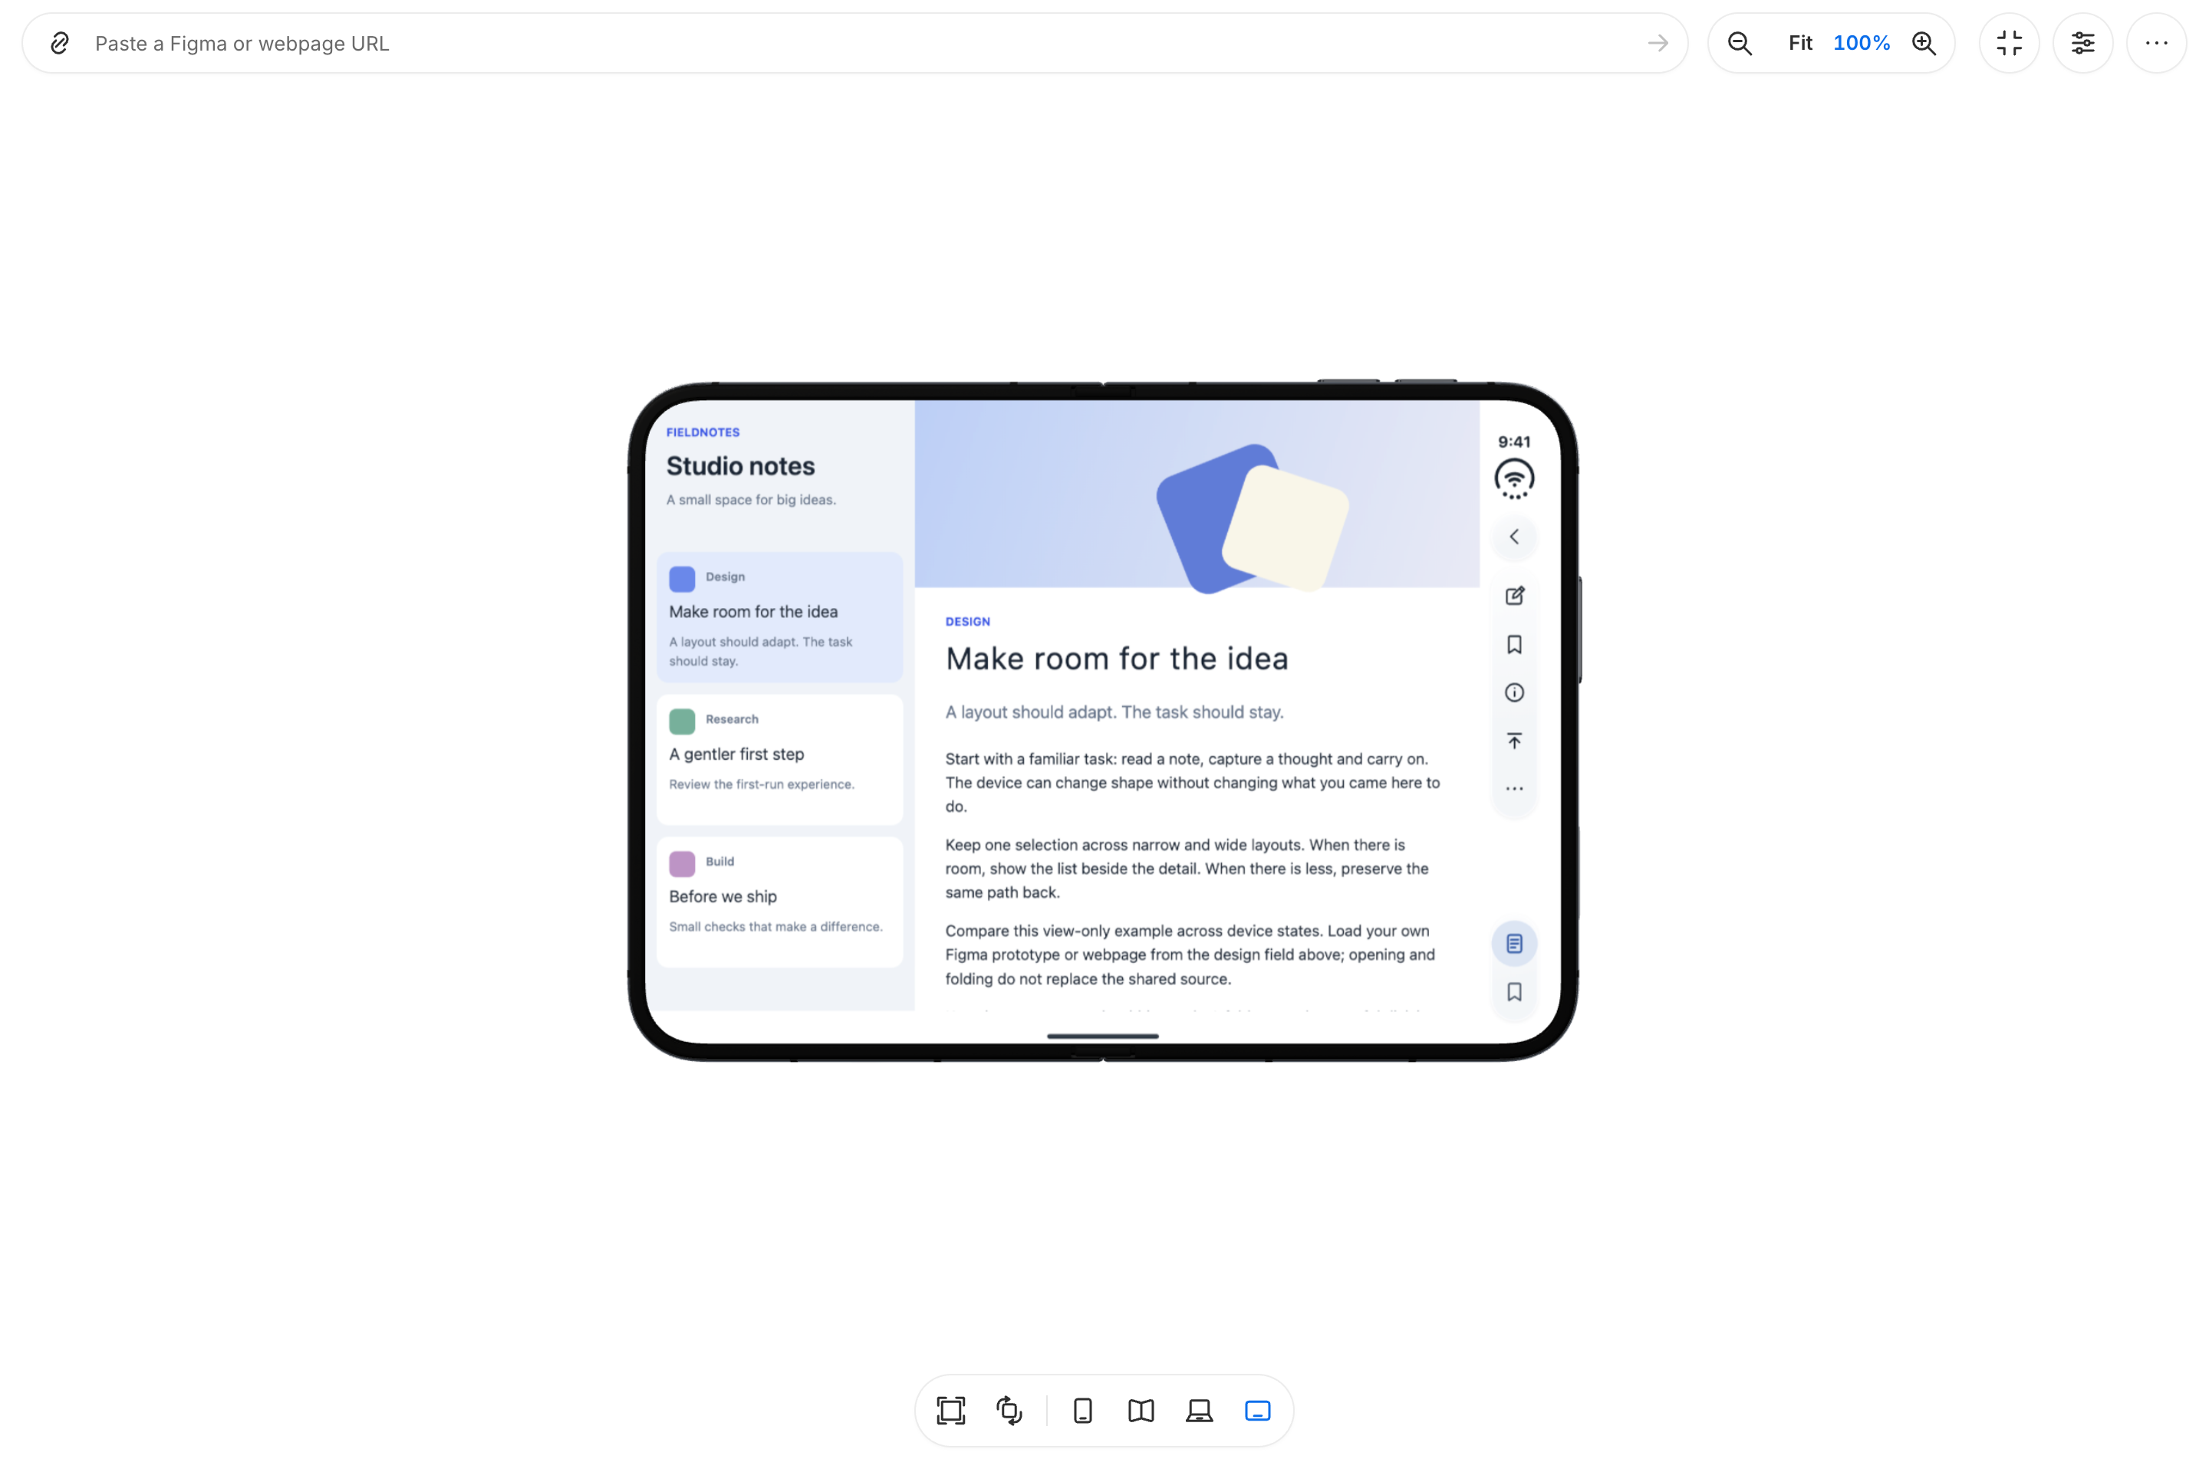Click the article title Make room for the idea

tap(1117, 658)
